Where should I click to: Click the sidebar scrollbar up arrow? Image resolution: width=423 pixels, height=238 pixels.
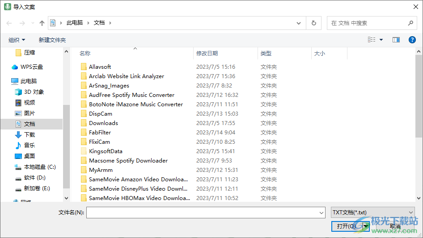[66, 51]
